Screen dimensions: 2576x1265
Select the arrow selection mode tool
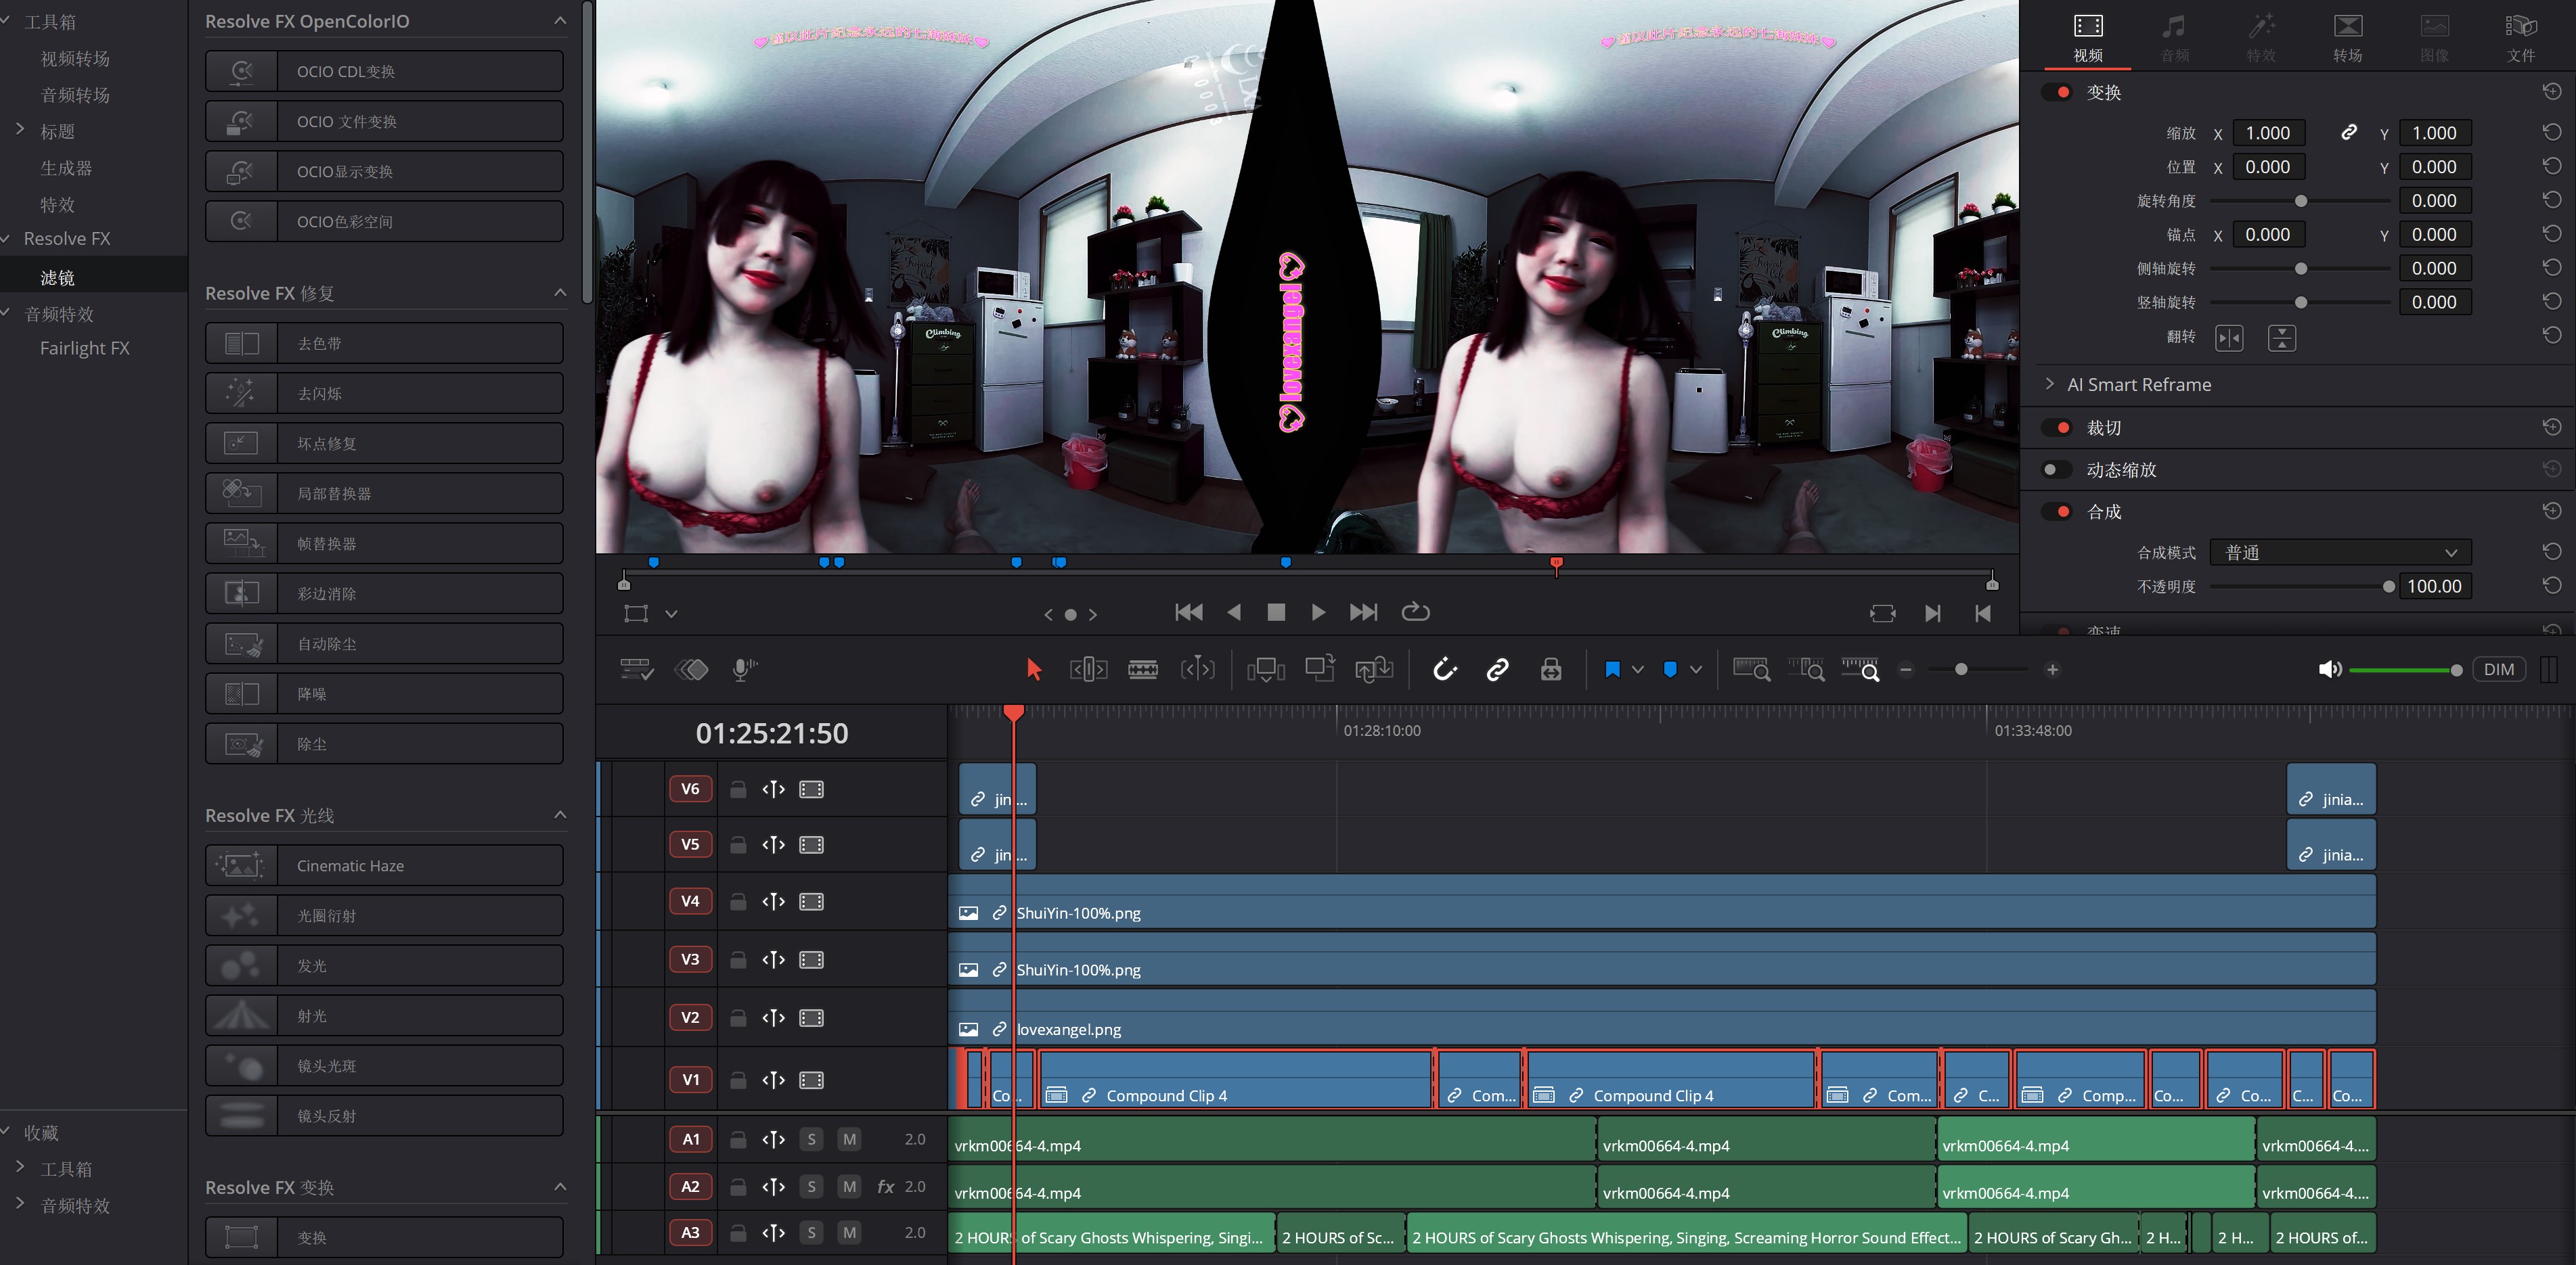[x=1034, y=670]
